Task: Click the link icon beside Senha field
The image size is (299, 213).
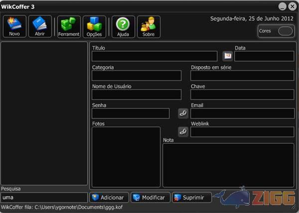Action: click(183, 113)
